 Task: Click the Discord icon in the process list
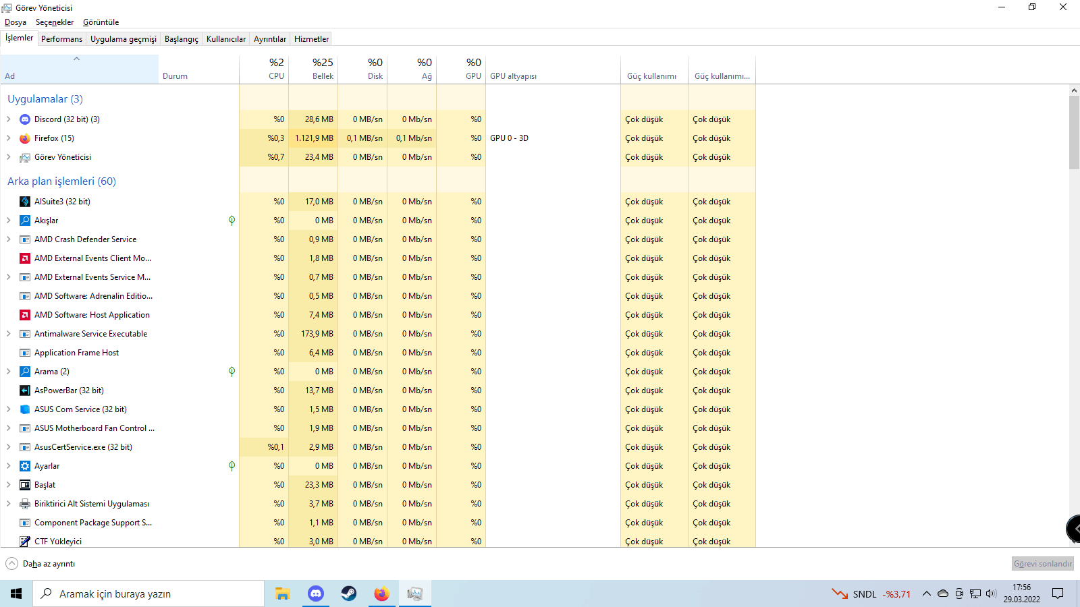25,119
